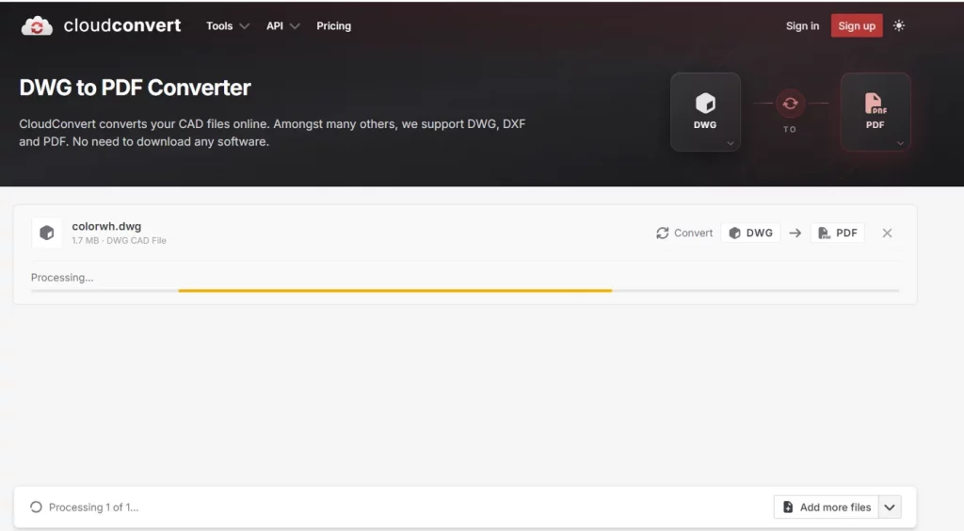Open the cloudconvert home link text
The height and width of the screenshot is (531, 964).
[122, 25]
